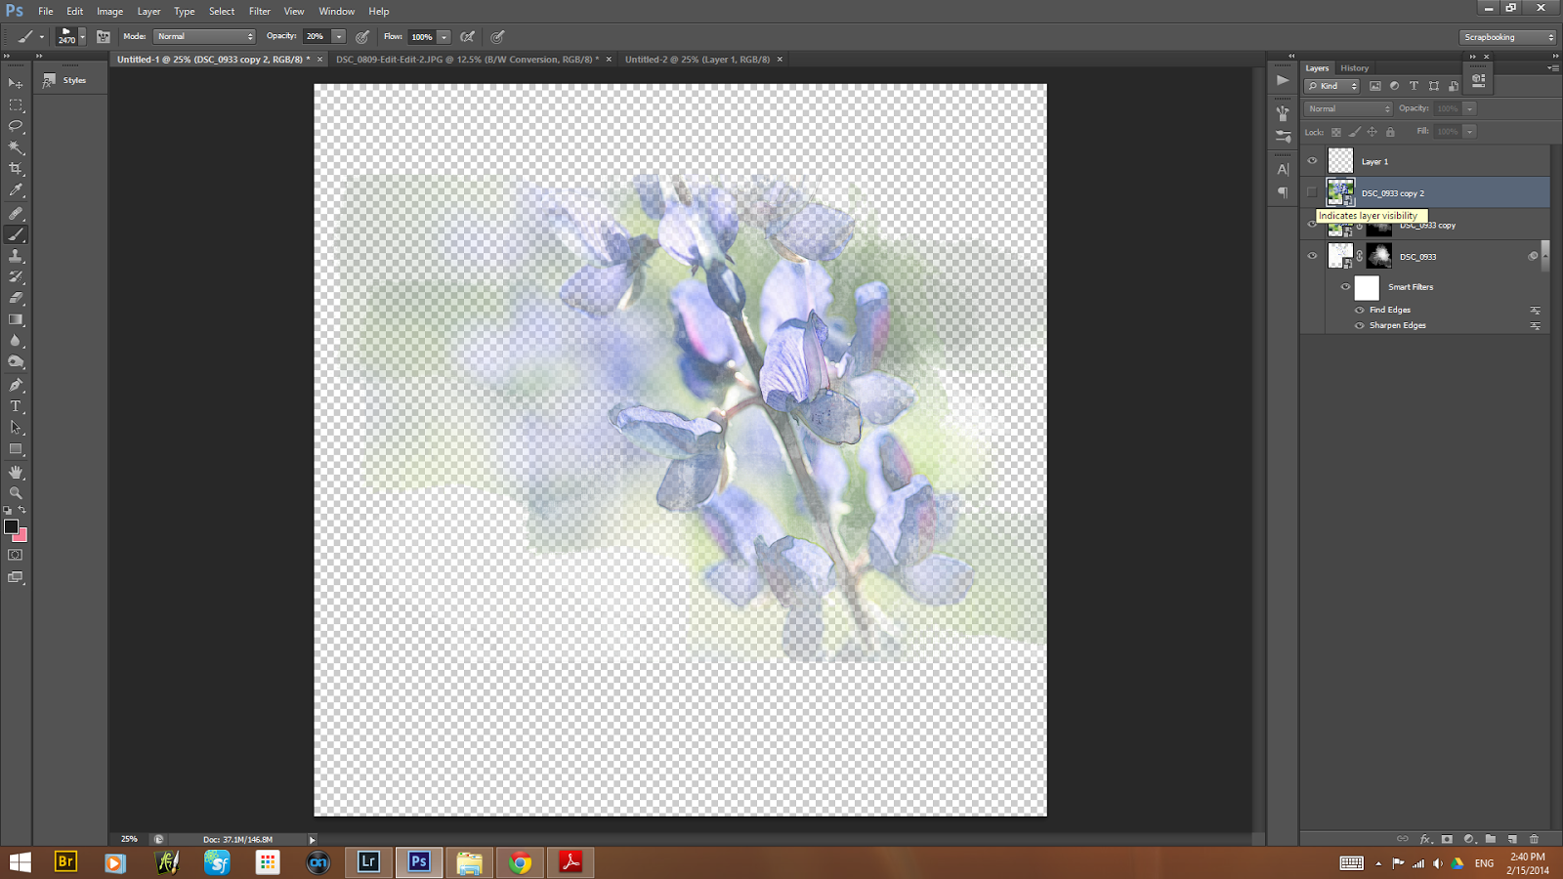Open the File menu
The width and height of the screenshot is (1563, 879).
pyautogui.click(x=46, y=11)
